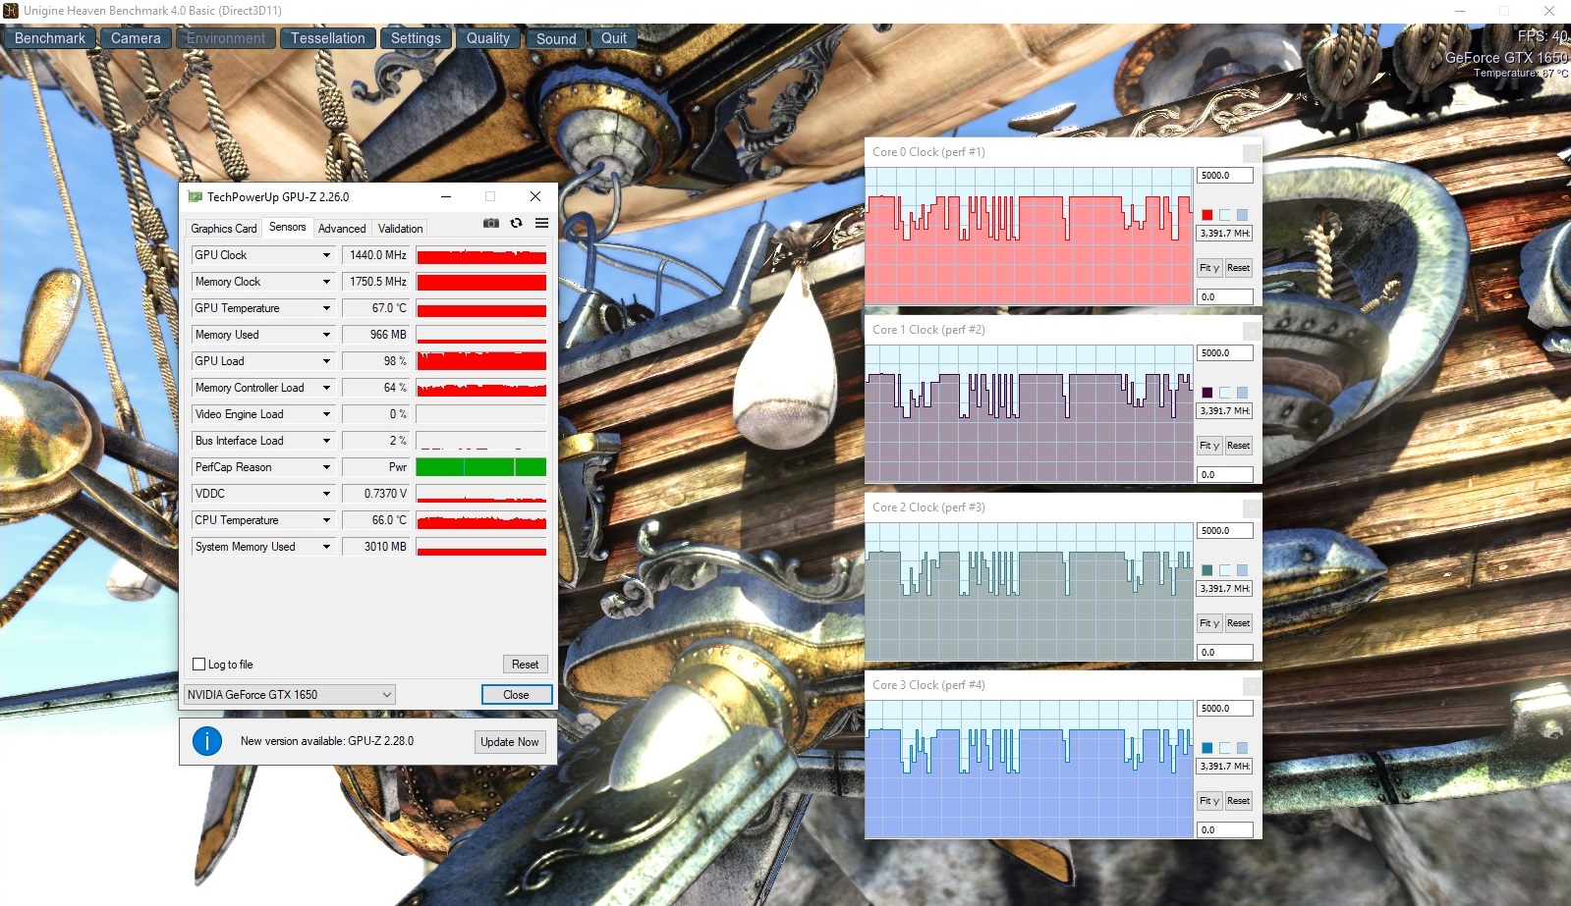Click the 1440.0 MHz GPU Clock value
This screenshot has height=906, width=1571.
tap(375, 255)
